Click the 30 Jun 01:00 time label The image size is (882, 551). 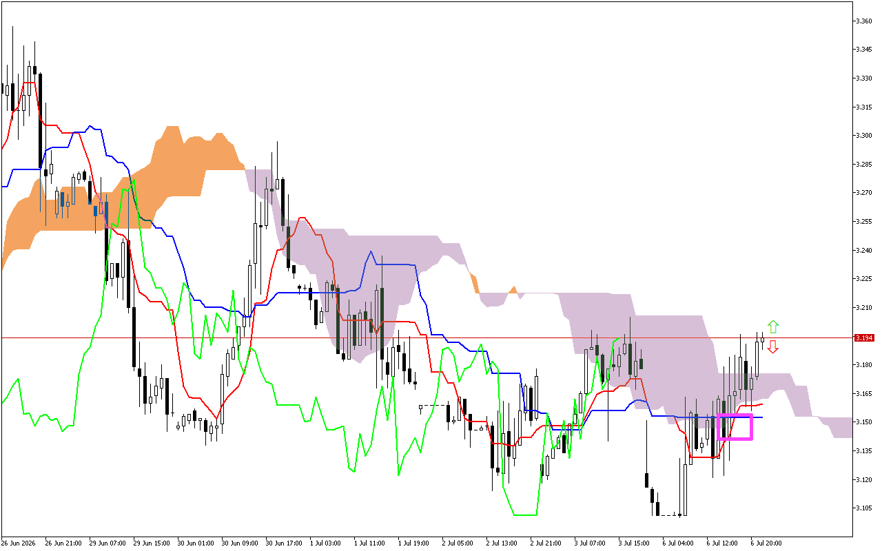coord(196,543)
